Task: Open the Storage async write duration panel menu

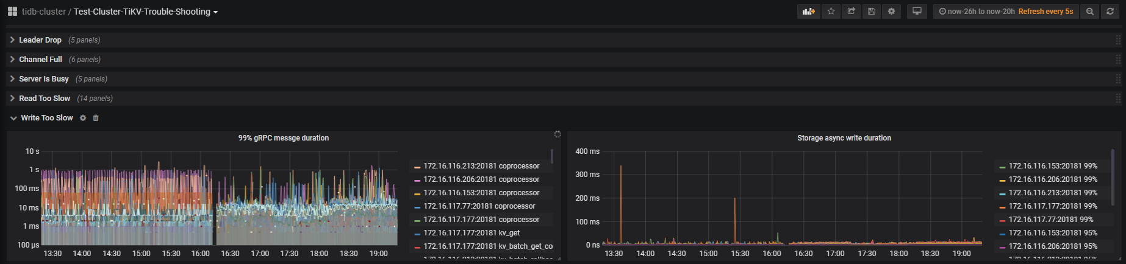Action: tap(844, 138)
